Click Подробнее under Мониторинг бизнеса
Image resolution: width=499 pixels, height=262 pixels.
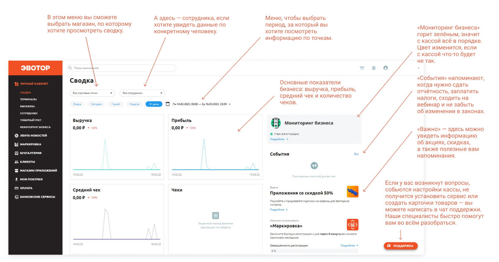[x=279, y=139]
